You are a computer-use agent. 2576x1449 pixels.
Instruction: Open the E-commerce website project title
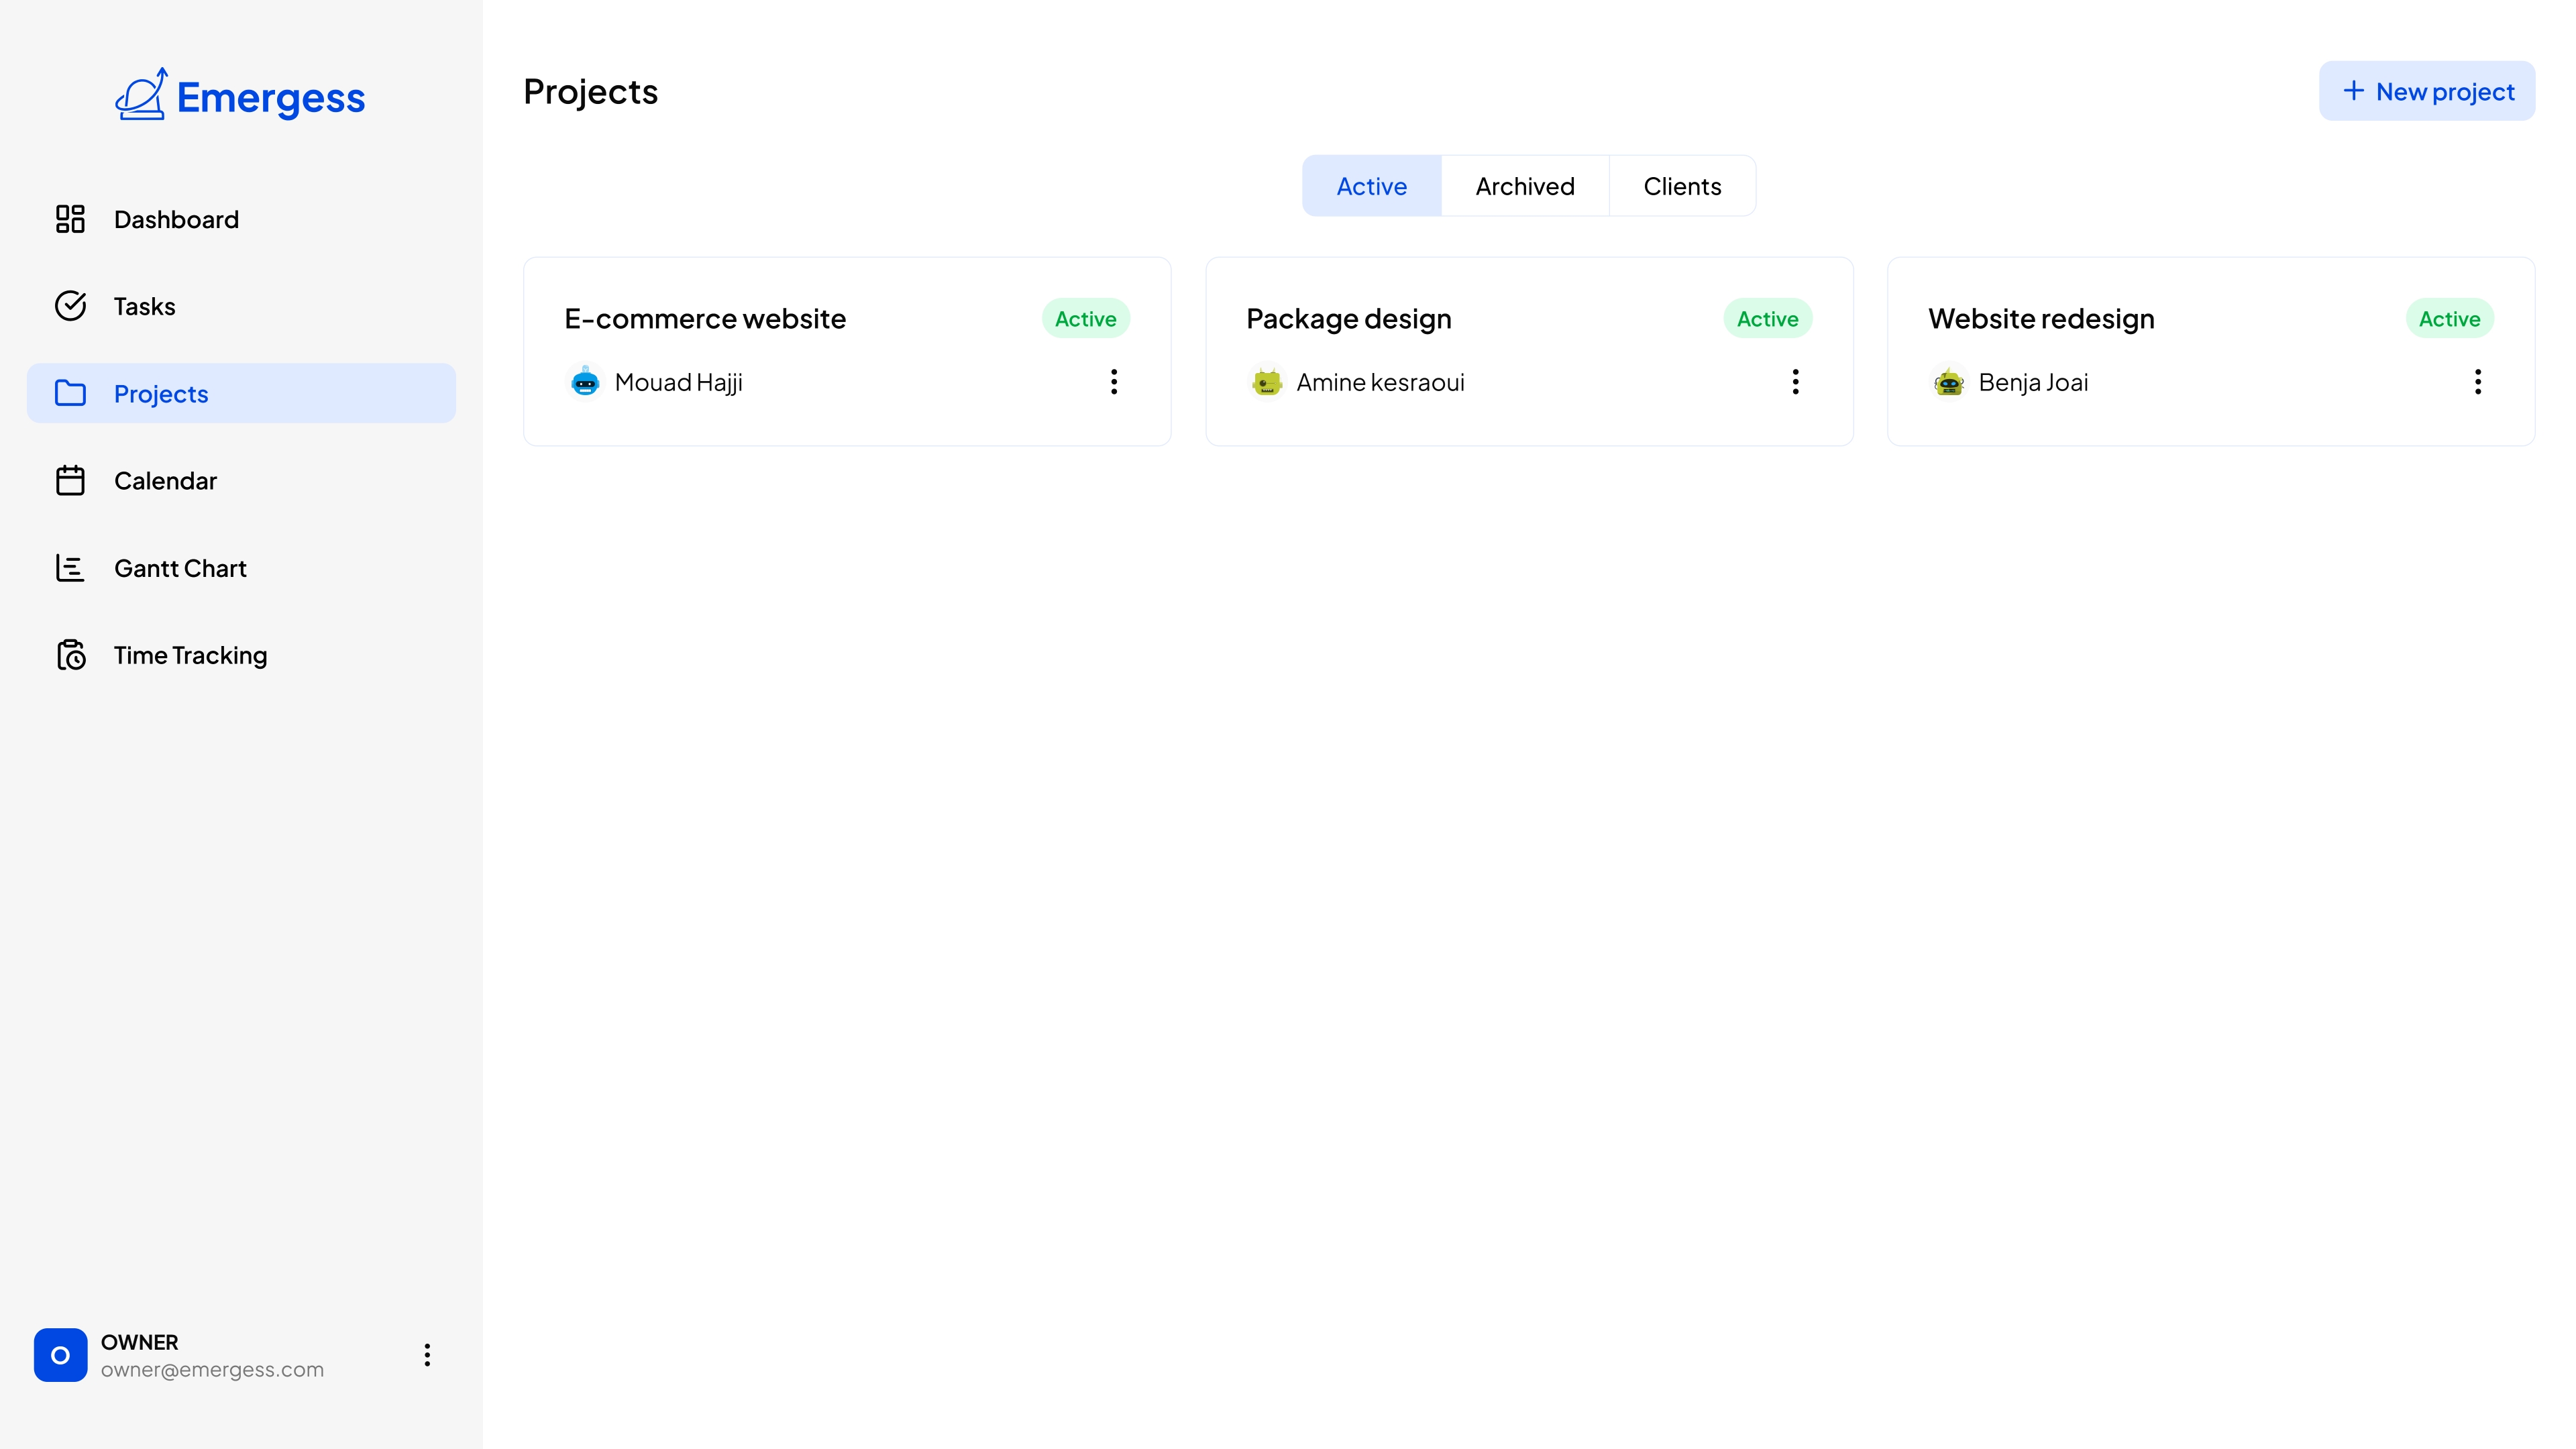705,319
